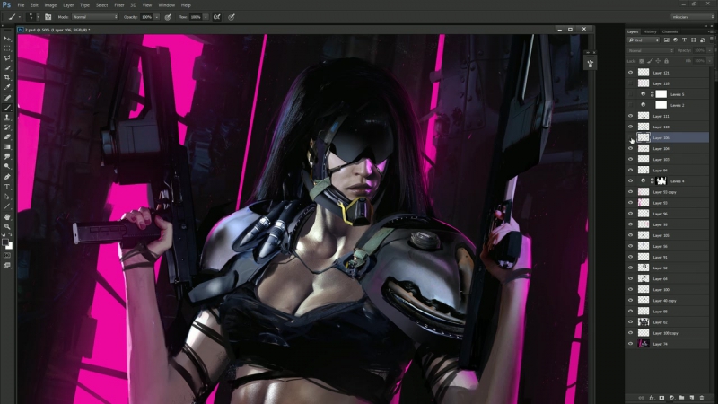Open the Filter menu
Screen dimensions: 718x404
(x=119, y=5)
